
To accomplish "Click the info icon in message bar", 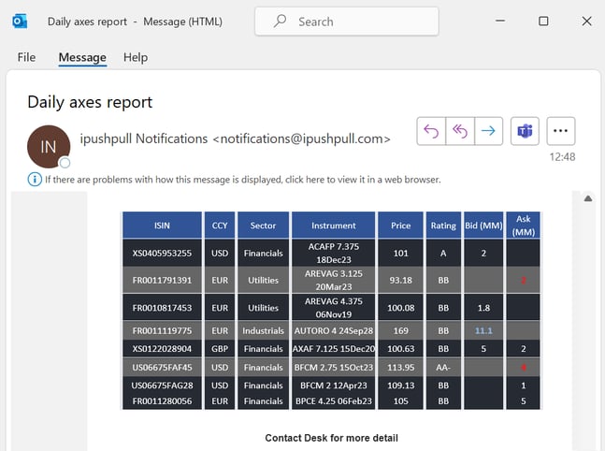I will tap(35, 179).
